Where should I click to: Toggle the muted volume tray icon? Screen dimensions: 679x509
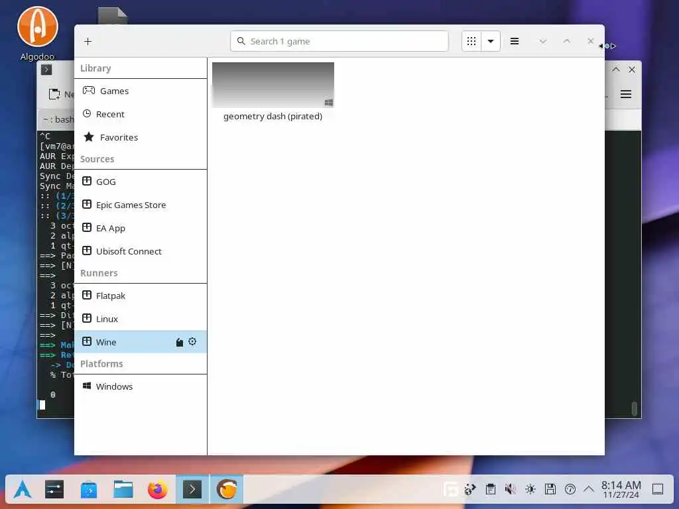(511, 490)
